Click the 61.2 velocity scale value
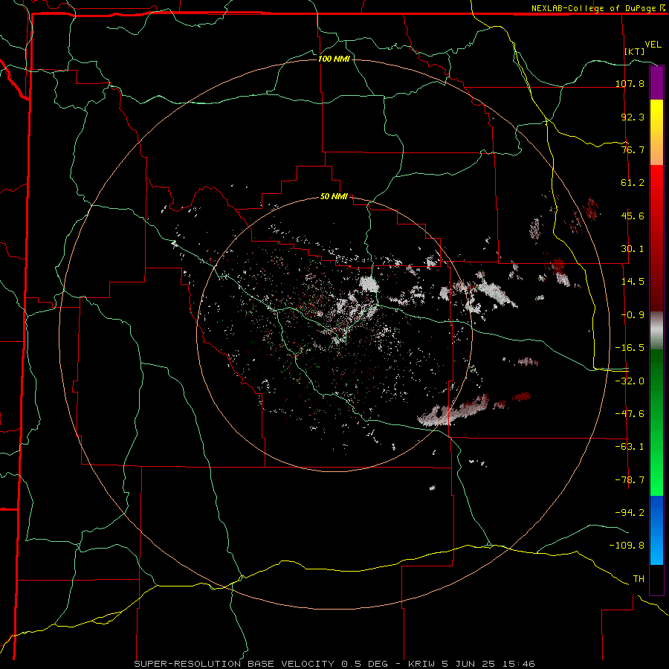The height and width of the screenshot is (669, 669). [x=633, y=183]
